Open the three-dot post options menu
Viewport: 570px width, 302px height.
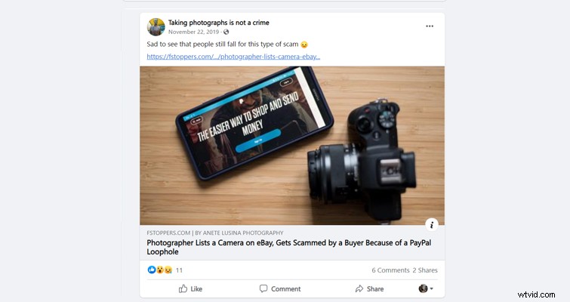tap(430, 26)
